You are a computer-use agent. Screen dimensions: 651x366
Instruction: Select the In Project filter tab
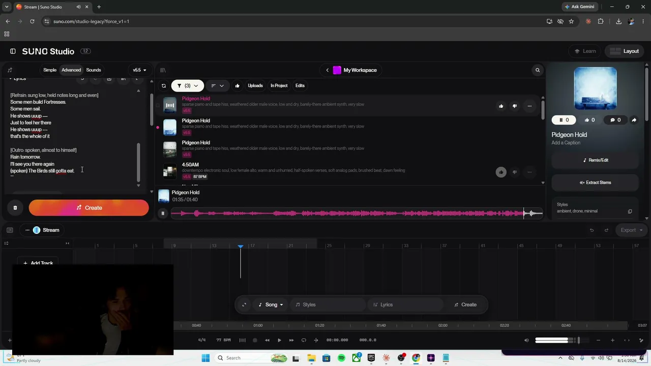[279, 86]
